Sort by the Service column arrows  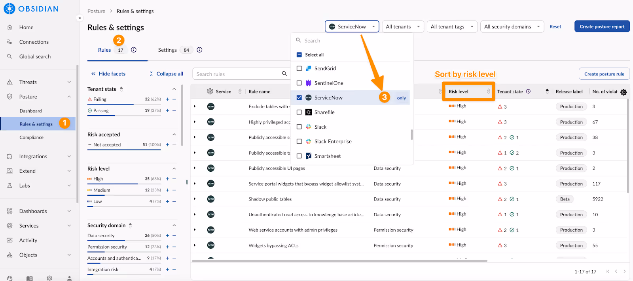click(240, 91)
